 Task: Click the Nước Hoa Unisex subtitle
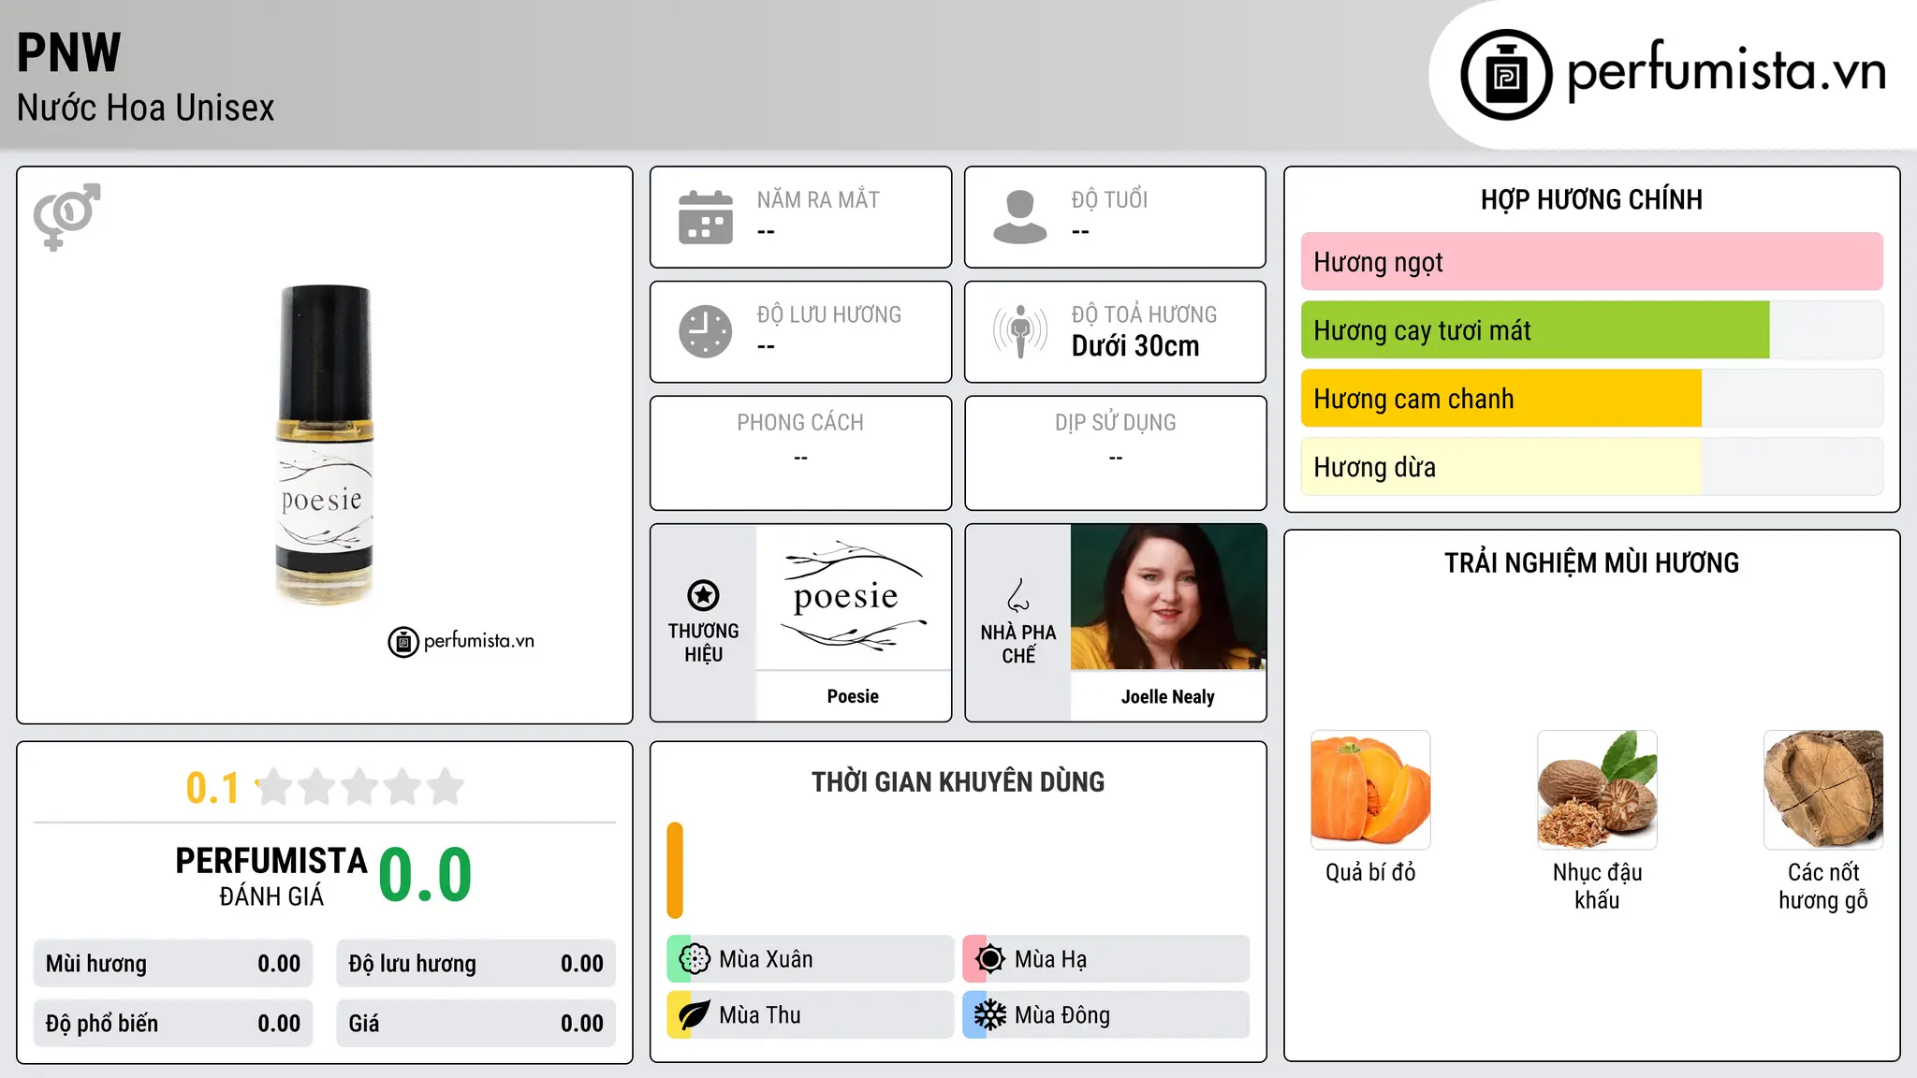[146, 109]
